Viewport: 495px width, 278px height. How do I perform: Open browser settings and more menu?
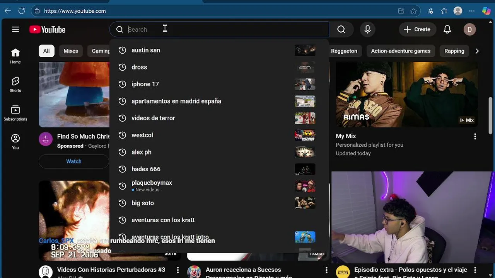(472, 11)
